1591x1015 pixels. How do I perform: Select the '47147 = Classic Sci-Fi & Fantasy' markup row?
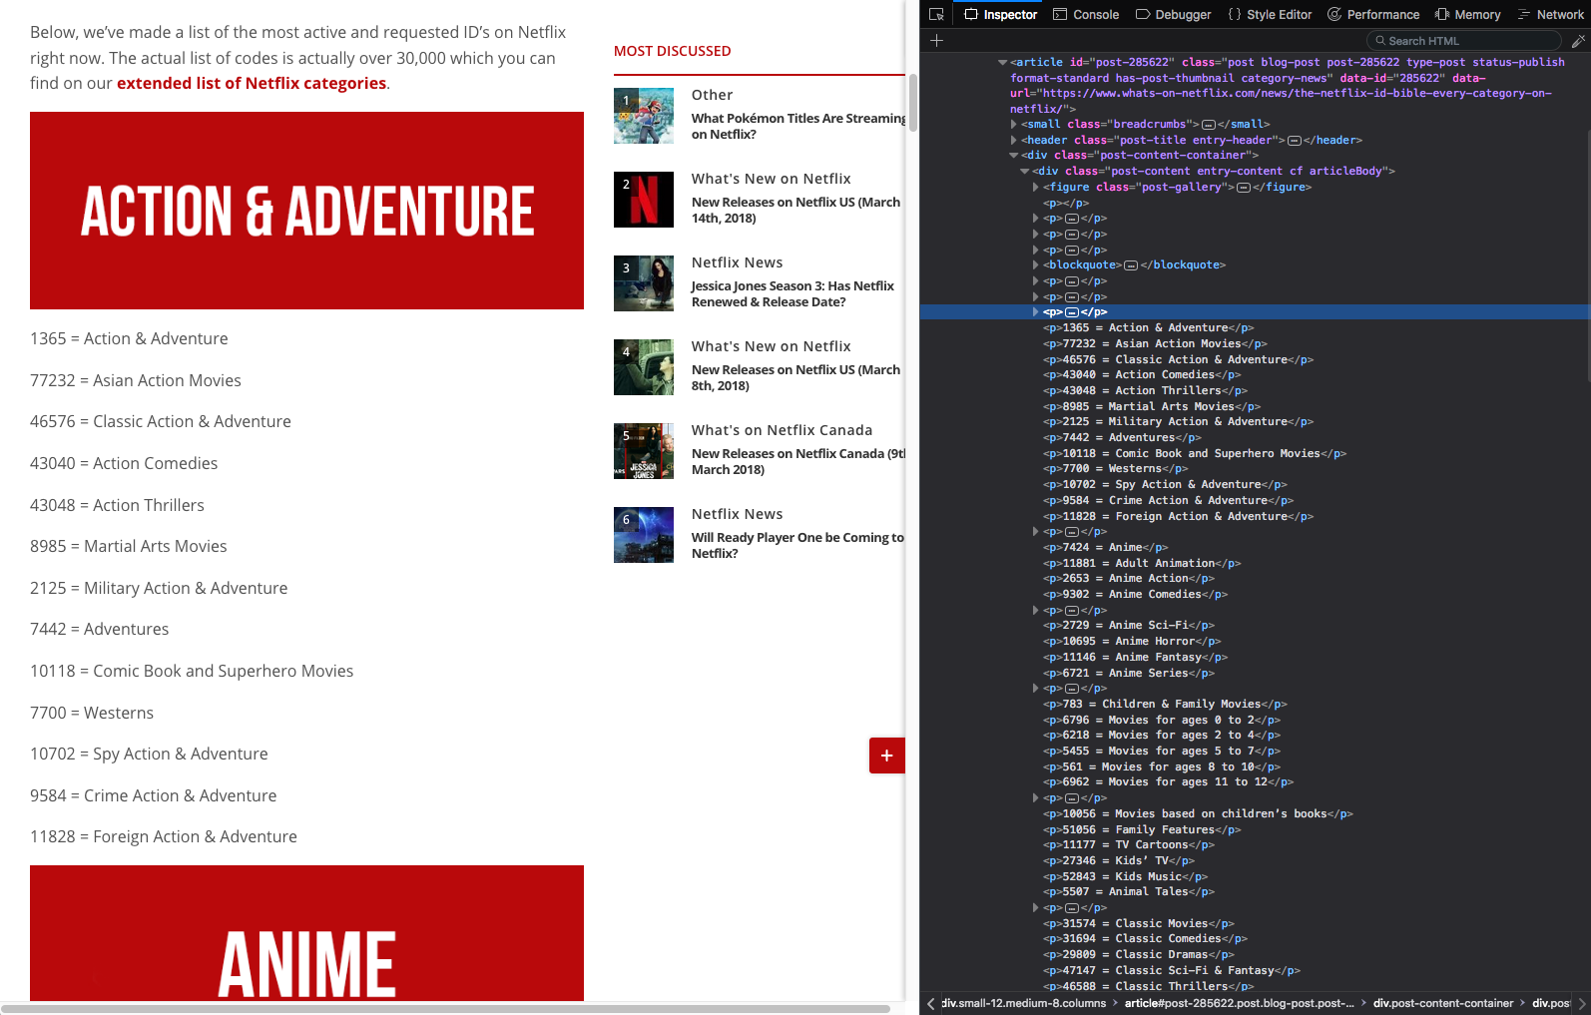(x=1171, y=971)
